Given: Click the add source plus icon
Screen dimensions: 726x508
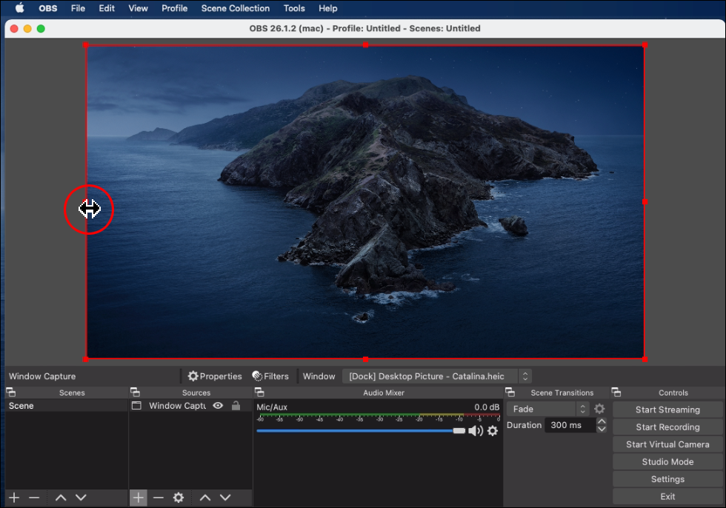Looking at the screenshot, I should pyautogui.click(x=139, y=498).
